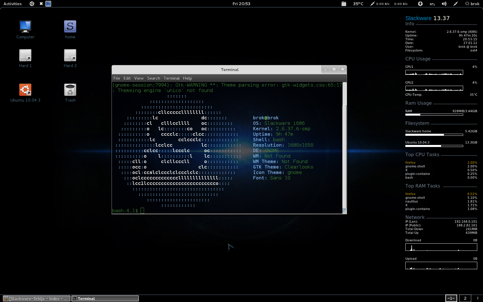The width and height of the screenshot is (483, 302).
Task: Open the home folder icon
Action: pos(70,27)
